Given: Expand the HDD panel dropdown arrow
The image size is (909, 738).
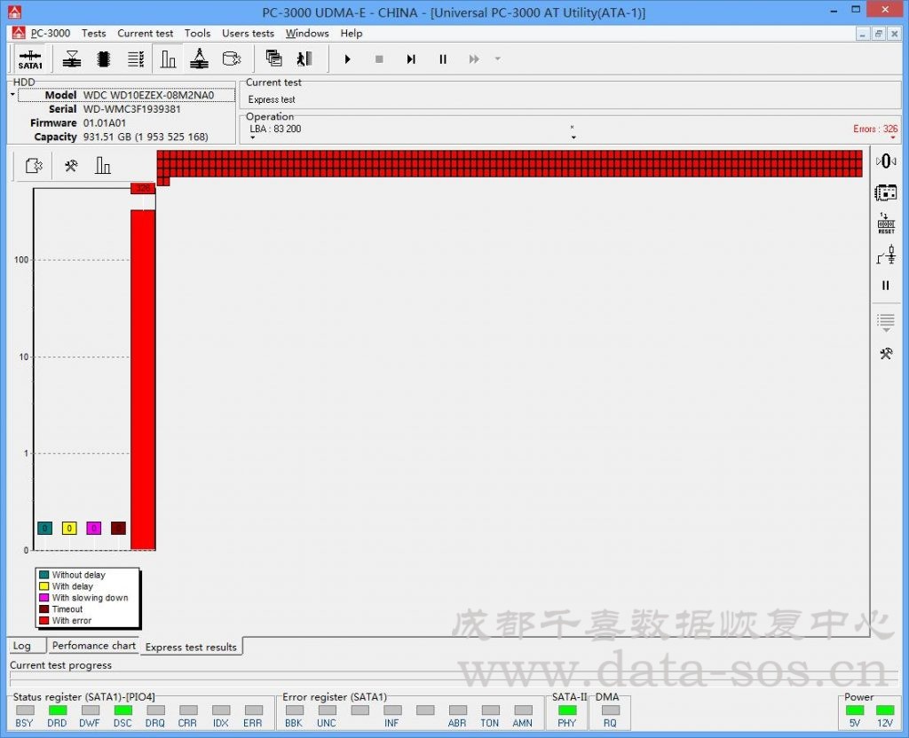Looking at the screenshot, I should pyautogui.click(x=12, y=93).
